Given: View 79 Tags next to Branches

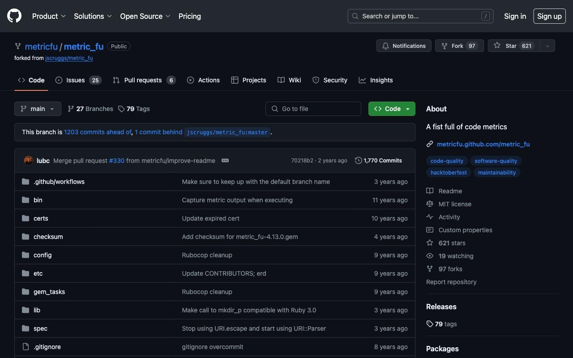Looking at the screenshot, I should (x=134, y=109).
